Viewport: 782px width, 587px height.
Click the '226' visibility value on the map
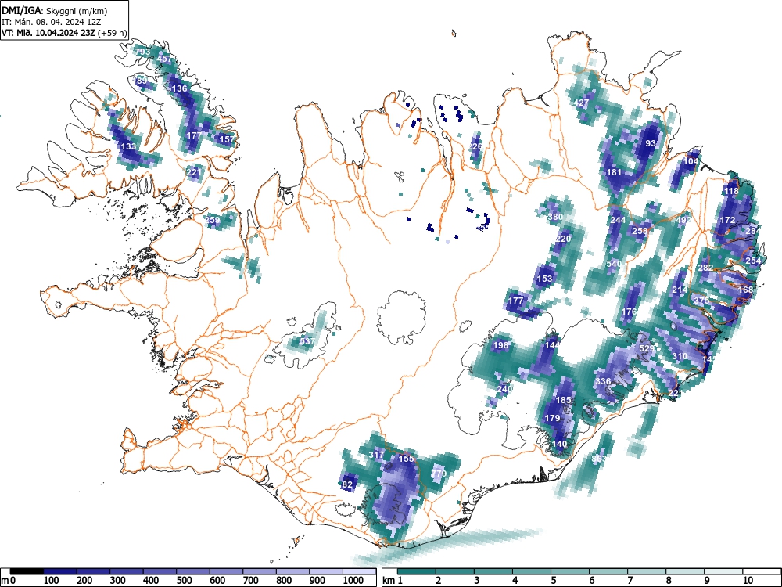475,147
